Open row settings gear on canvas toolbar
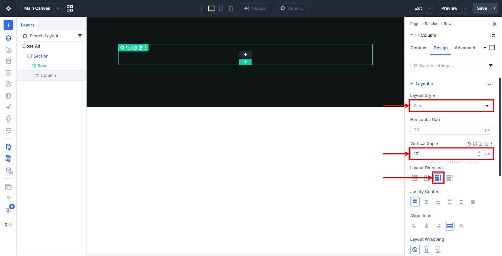This screenshot has height=256, width=502. (x=122, y=48)
